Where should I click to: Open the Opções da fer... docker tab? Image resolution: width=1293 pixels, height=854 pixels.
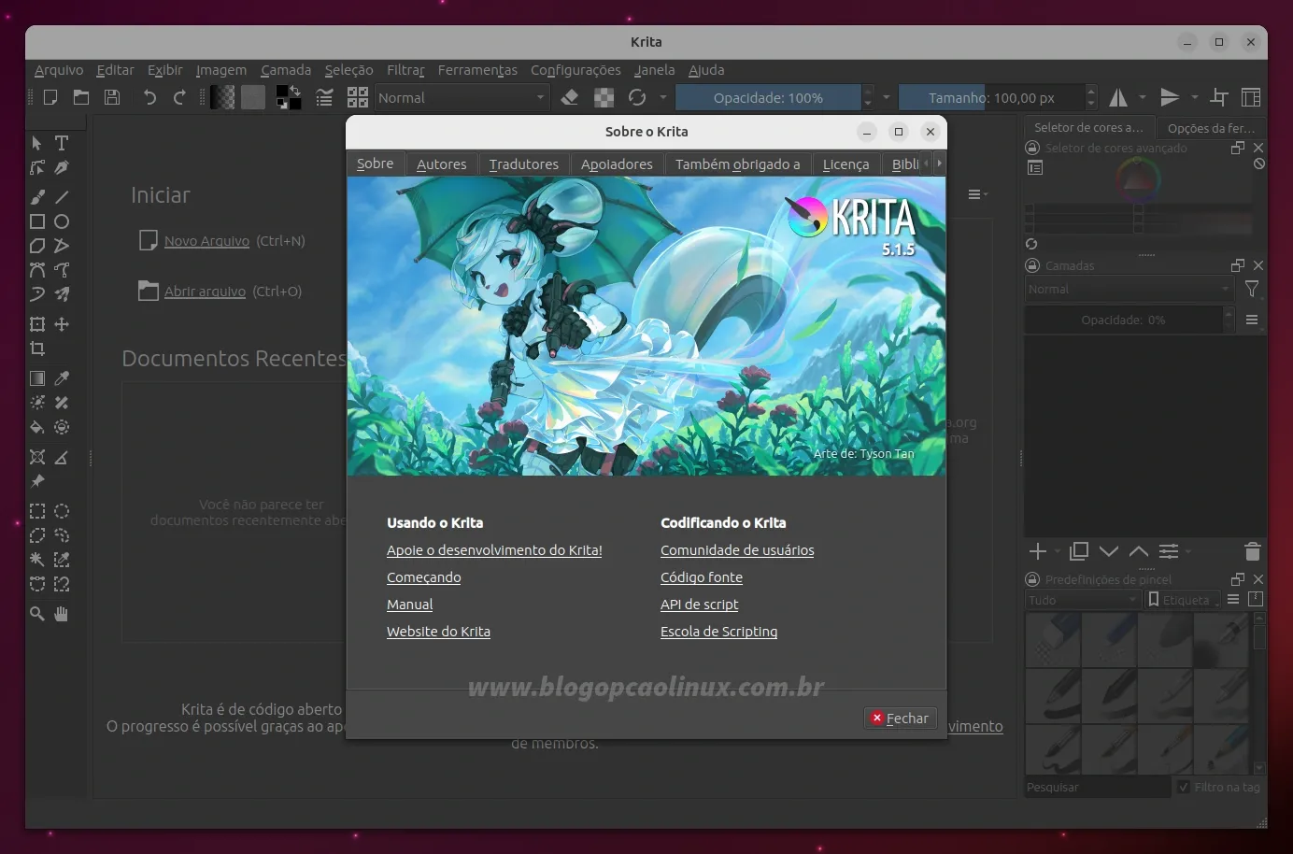pyautogui.click(x=1212, y=128)
